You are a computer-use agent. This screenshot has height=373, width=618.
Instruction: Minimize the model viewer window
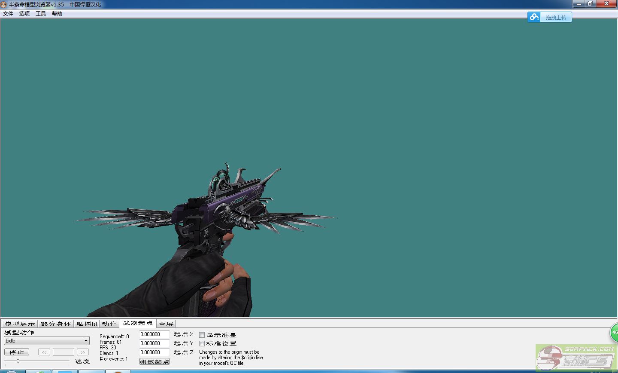point(579,4)
